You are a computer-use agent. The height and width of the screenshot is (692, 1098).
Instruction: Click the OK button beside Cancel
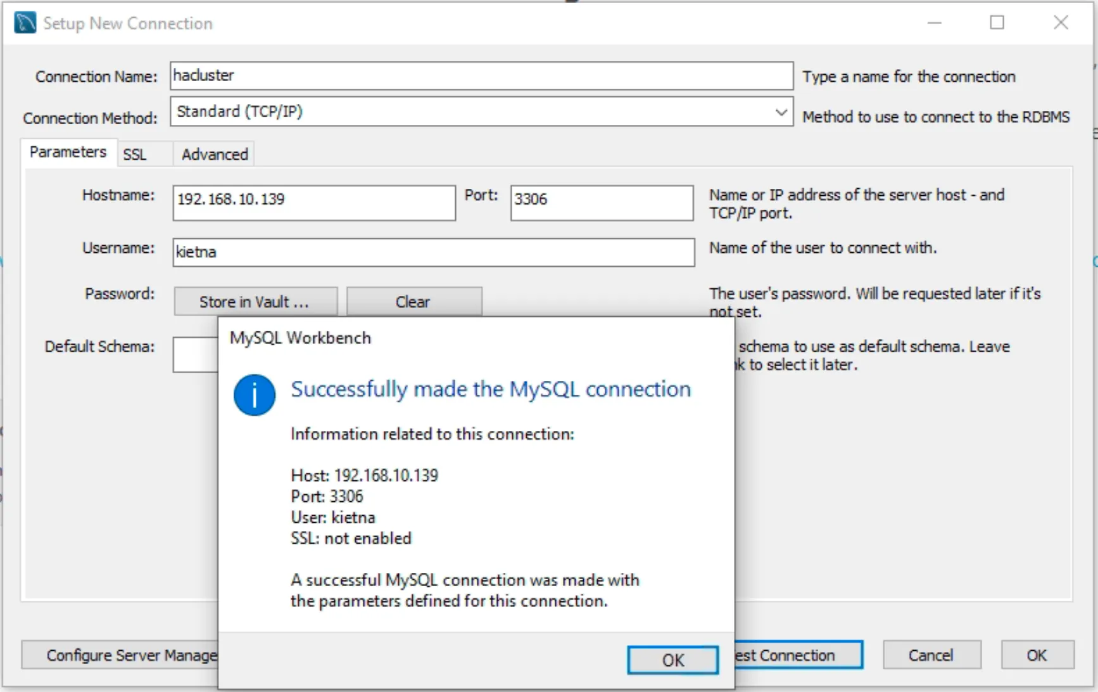click(1037, 655)
